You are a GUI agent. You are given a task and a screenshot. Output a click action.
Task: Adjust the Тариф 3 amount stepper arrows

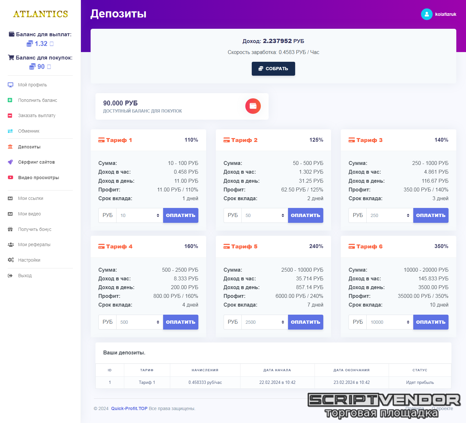[x=408, y=215]
